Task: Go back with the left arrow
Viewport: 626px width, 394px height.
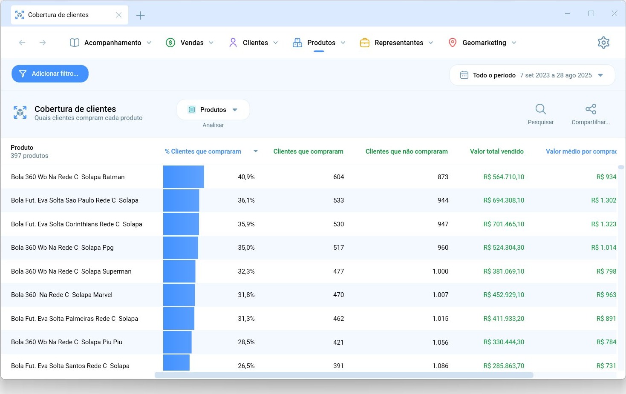Action: coord(22,43)
